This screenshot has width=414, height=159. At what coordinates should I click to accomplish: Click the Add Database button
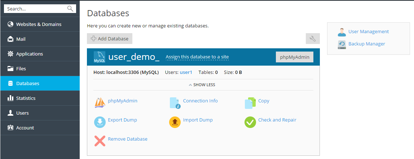tap(110, 39)
